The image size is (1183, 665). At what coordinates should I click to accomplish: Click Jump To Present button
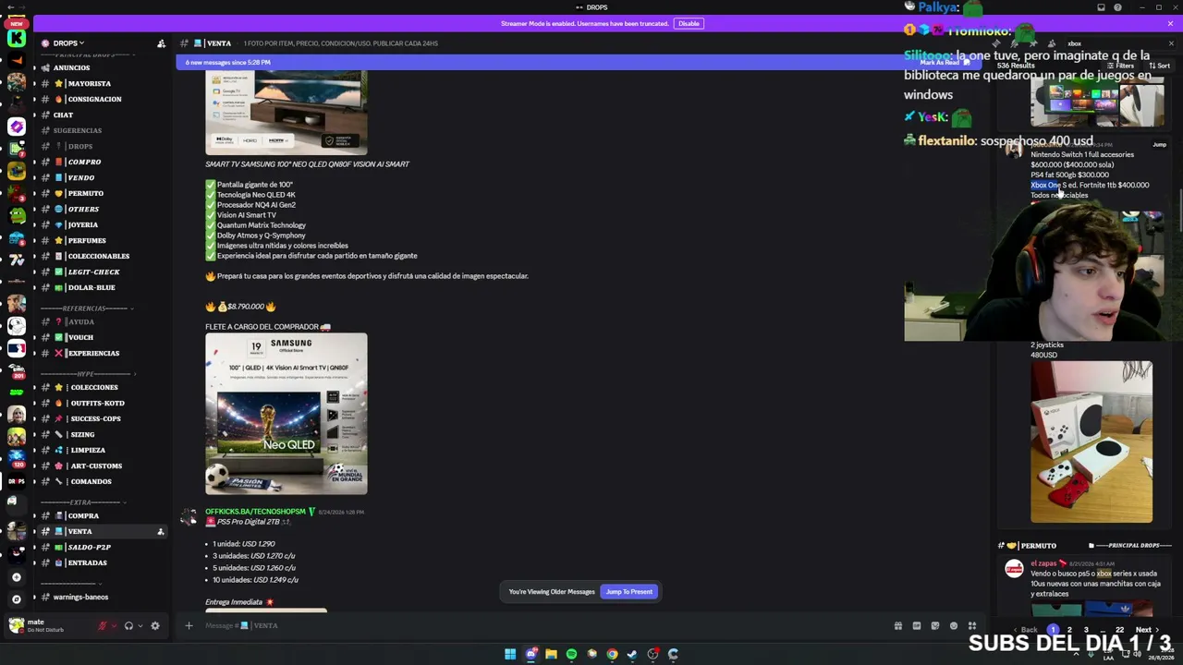pyautogui.click(x=629, y=592)
